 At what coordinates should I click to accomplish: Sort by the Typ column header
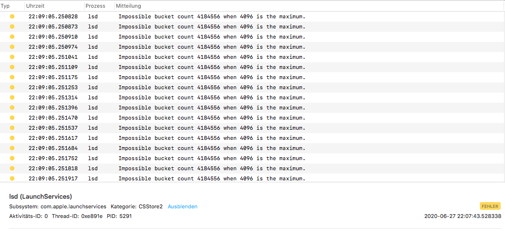[x=5, y=6]
